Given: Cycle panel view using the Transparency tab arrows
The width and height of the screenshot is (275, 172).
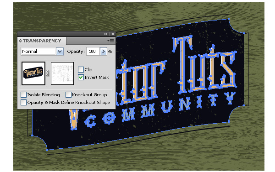Looking at the screenshot, I should pos(20,41).
